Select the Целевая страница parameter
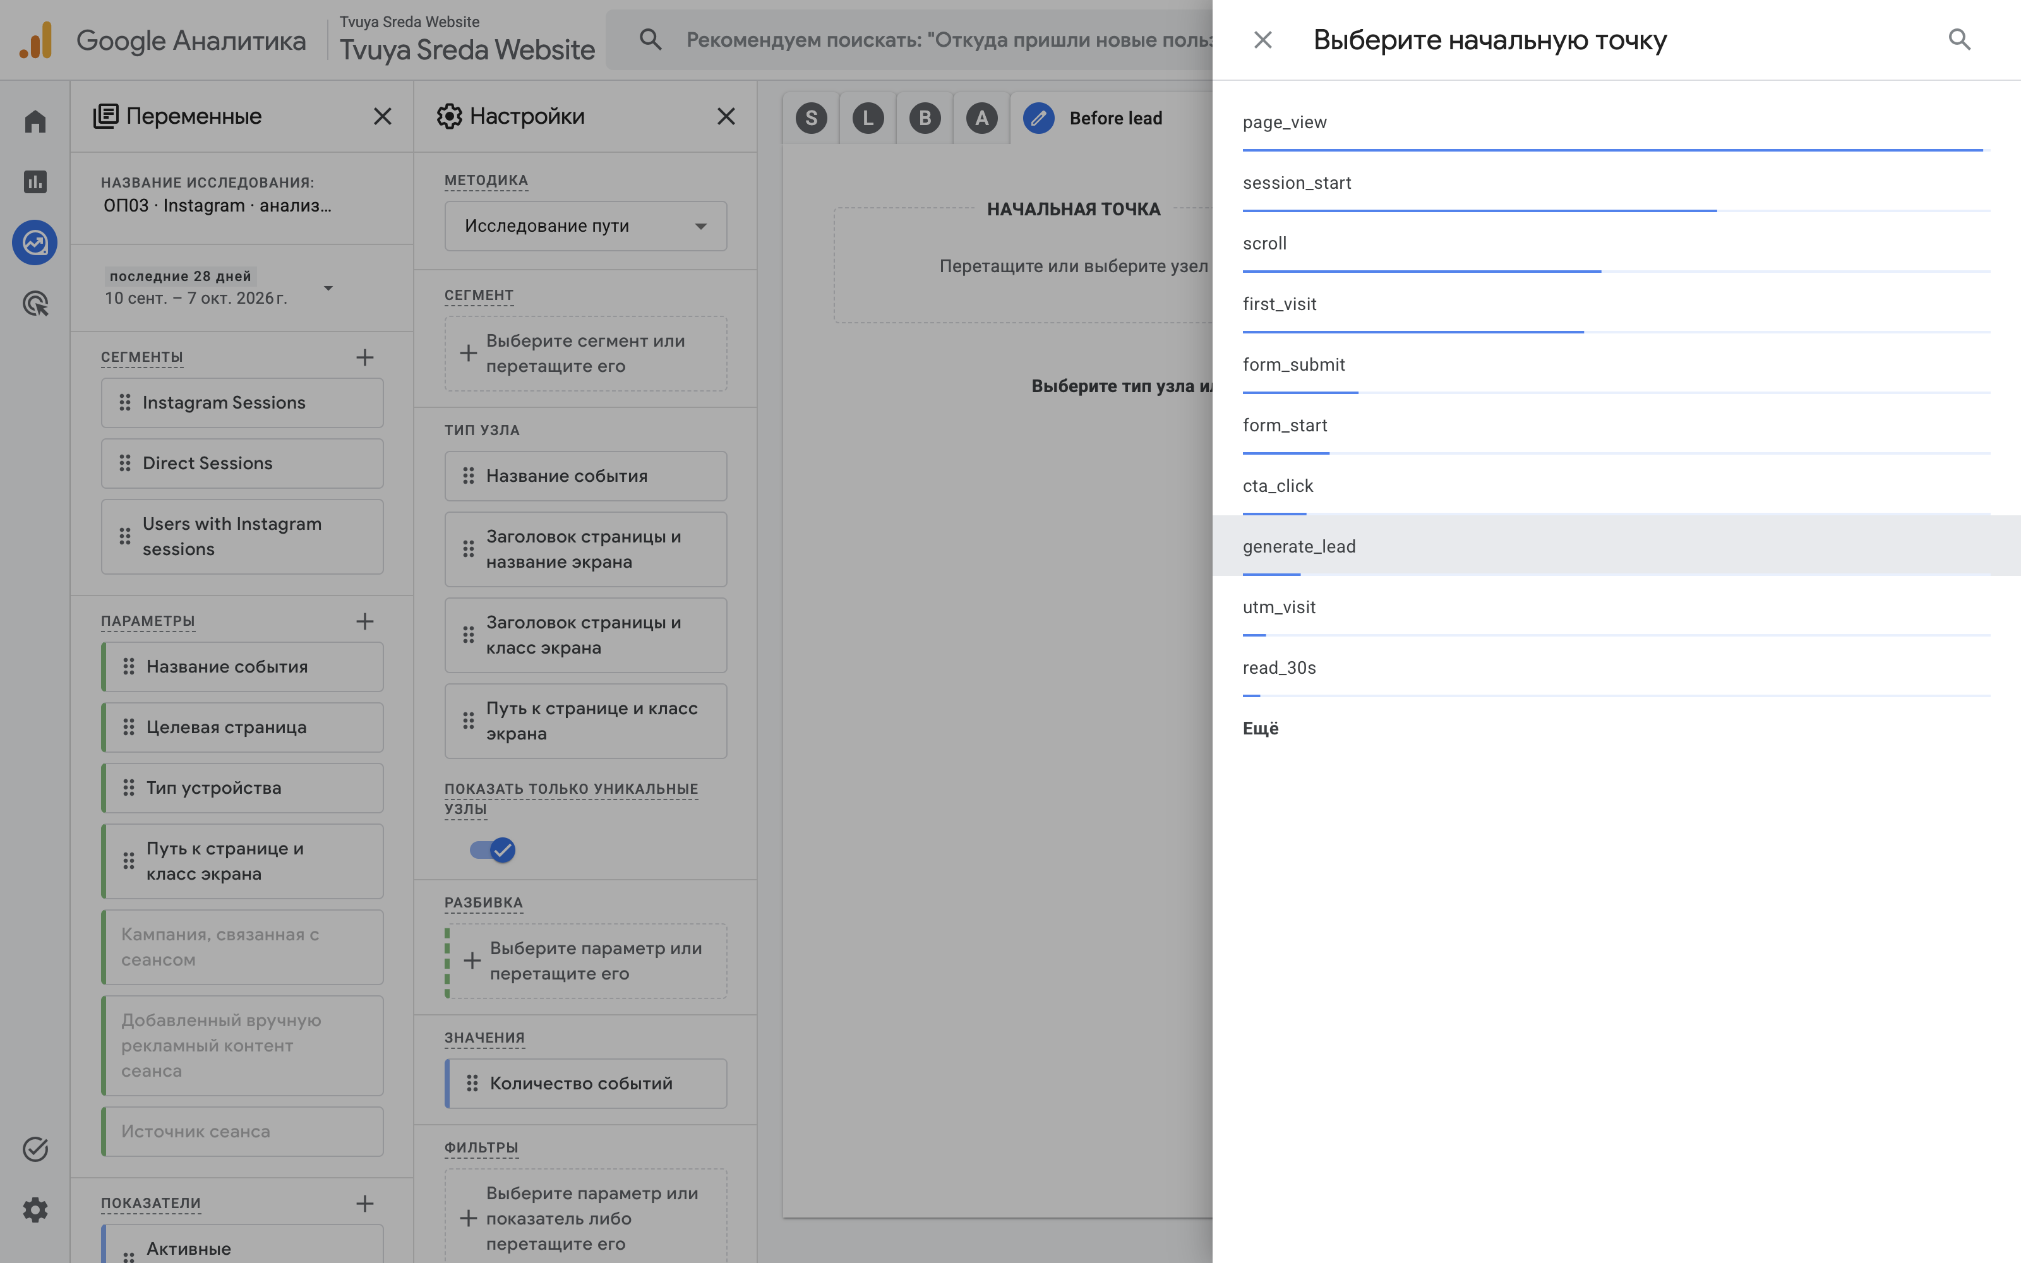The image size is (2021, 1263). (242, 727)
